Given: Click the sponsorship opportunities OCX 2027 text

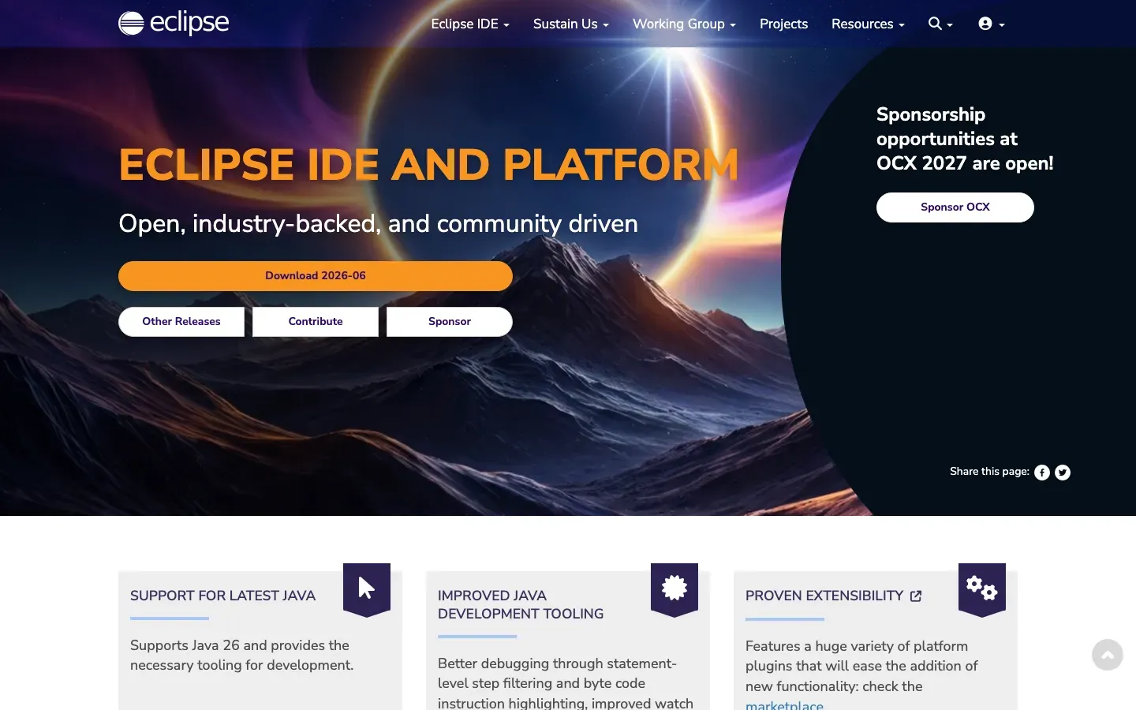Looking at the screenshot, I should point(965,139).
